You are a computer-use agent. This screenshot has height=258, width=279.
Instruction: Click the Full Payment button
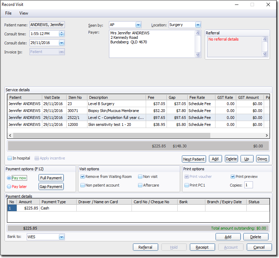click(x=51, y=178)
